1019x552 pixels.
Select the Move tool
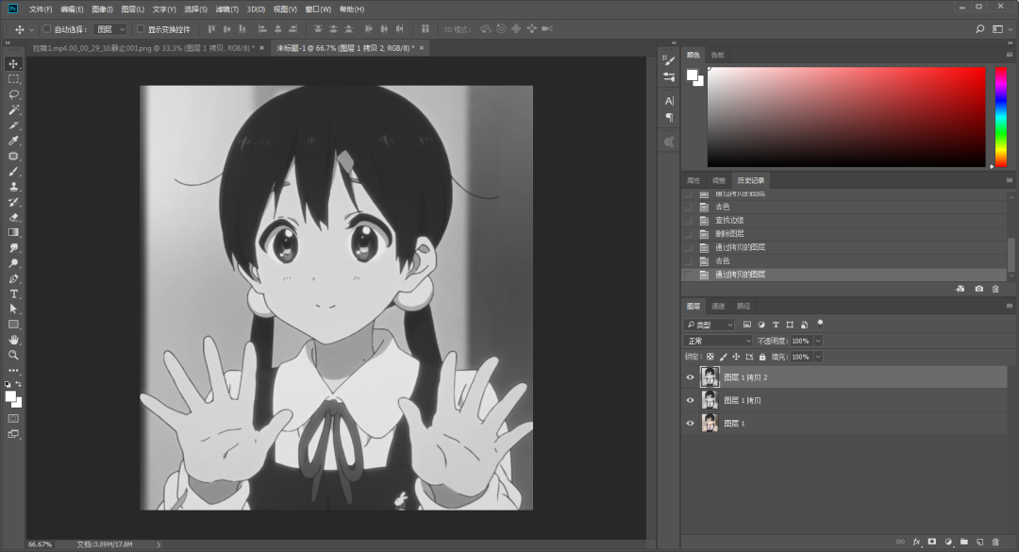click(x=13, y=64)
